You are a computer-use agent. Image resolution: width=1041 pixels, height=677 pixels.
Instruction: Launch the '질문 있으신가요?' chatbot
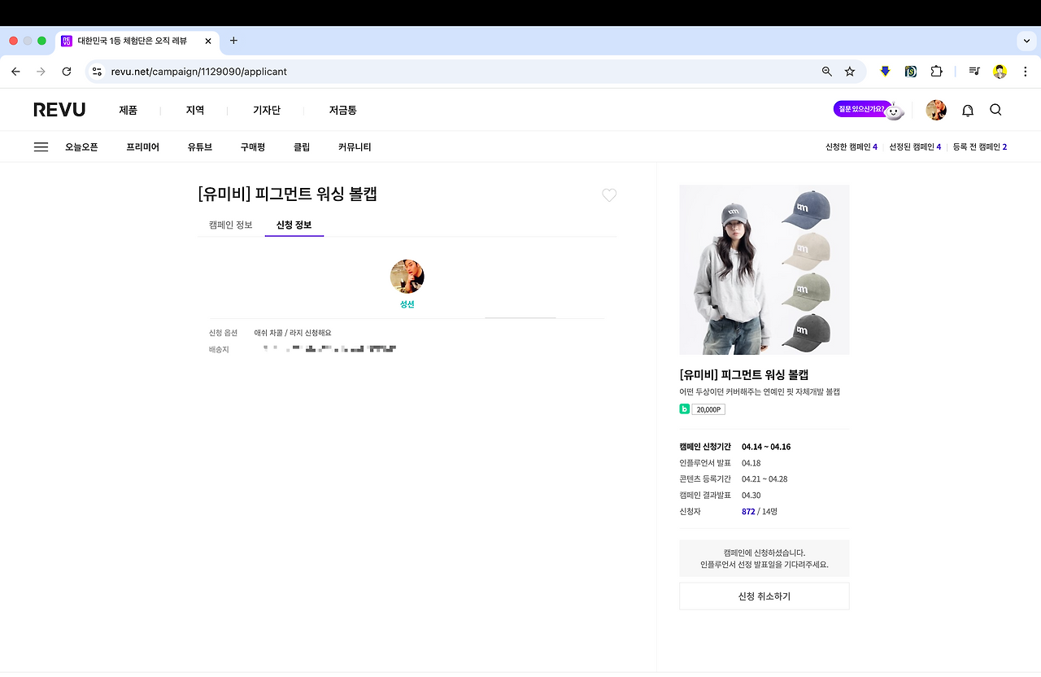[862, 107]
